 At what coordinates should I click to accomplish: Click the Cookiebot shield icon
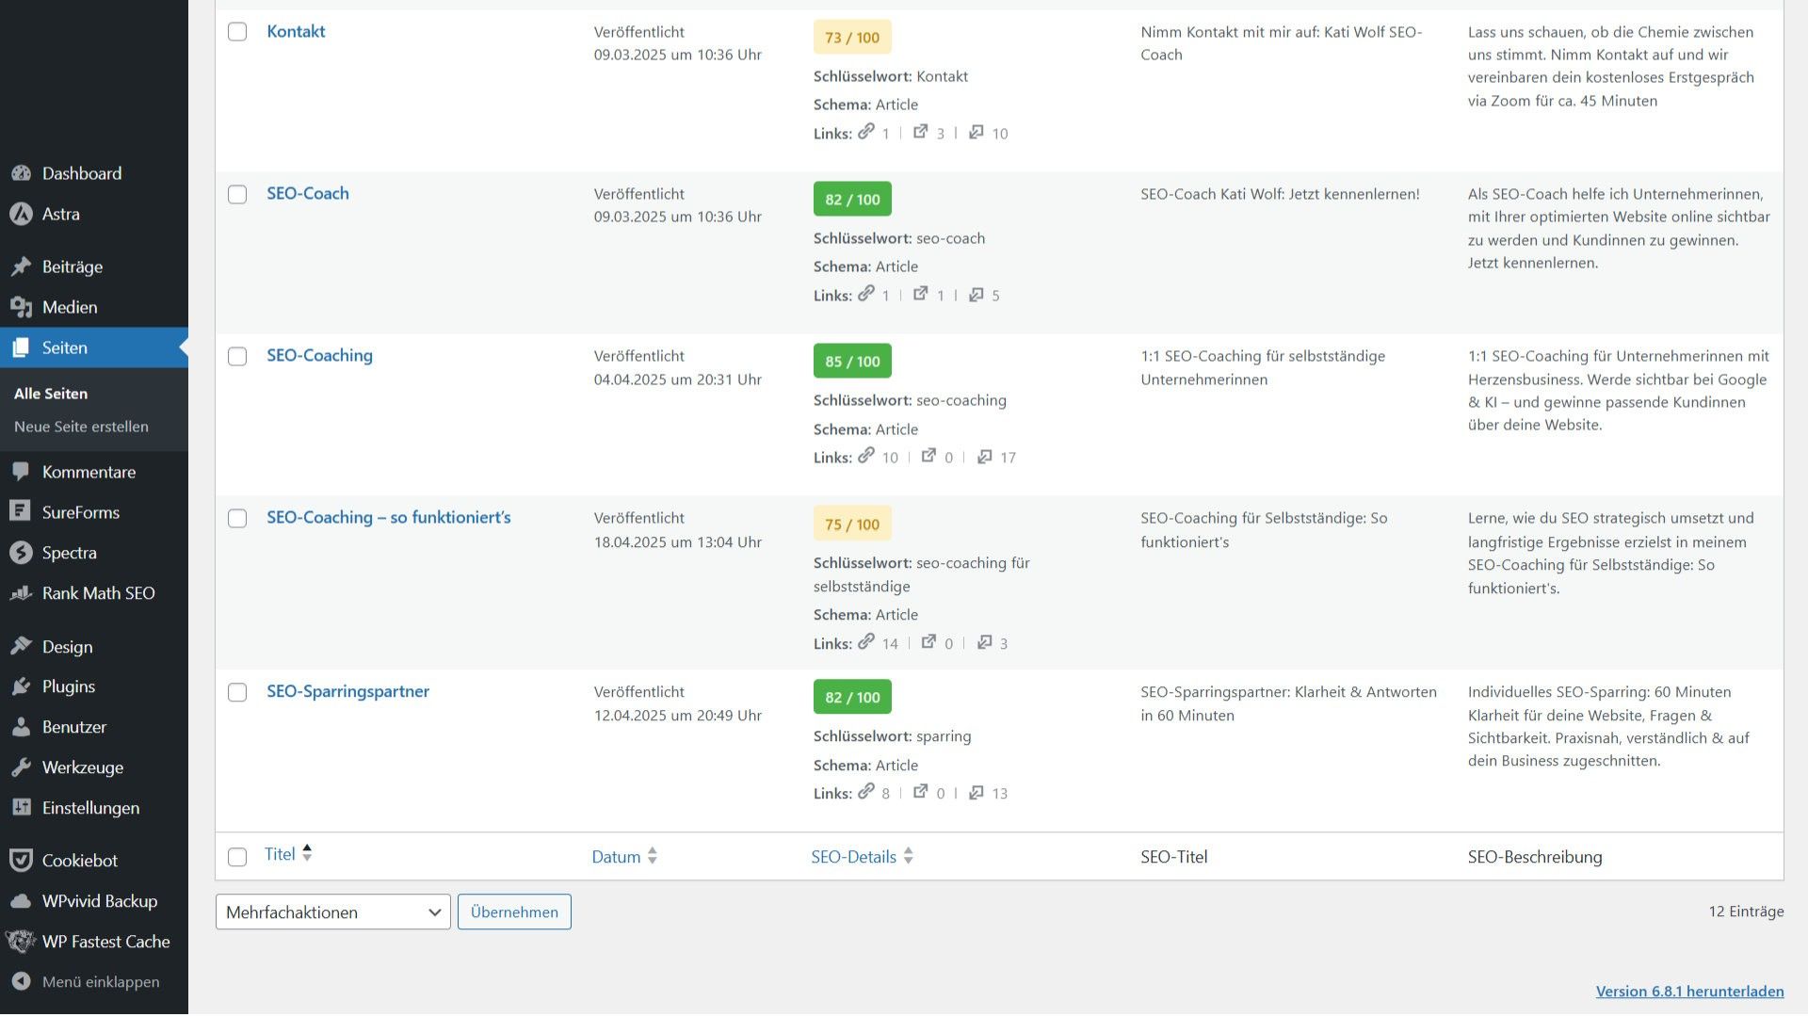point(21,860)
